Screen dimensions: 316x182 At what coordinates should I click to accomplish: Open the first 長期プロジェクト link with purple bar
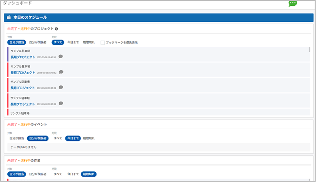click(23, 57)
